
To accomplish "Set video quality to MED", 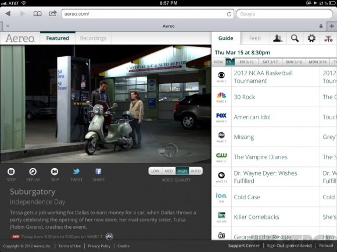I will tap(168, 171).
